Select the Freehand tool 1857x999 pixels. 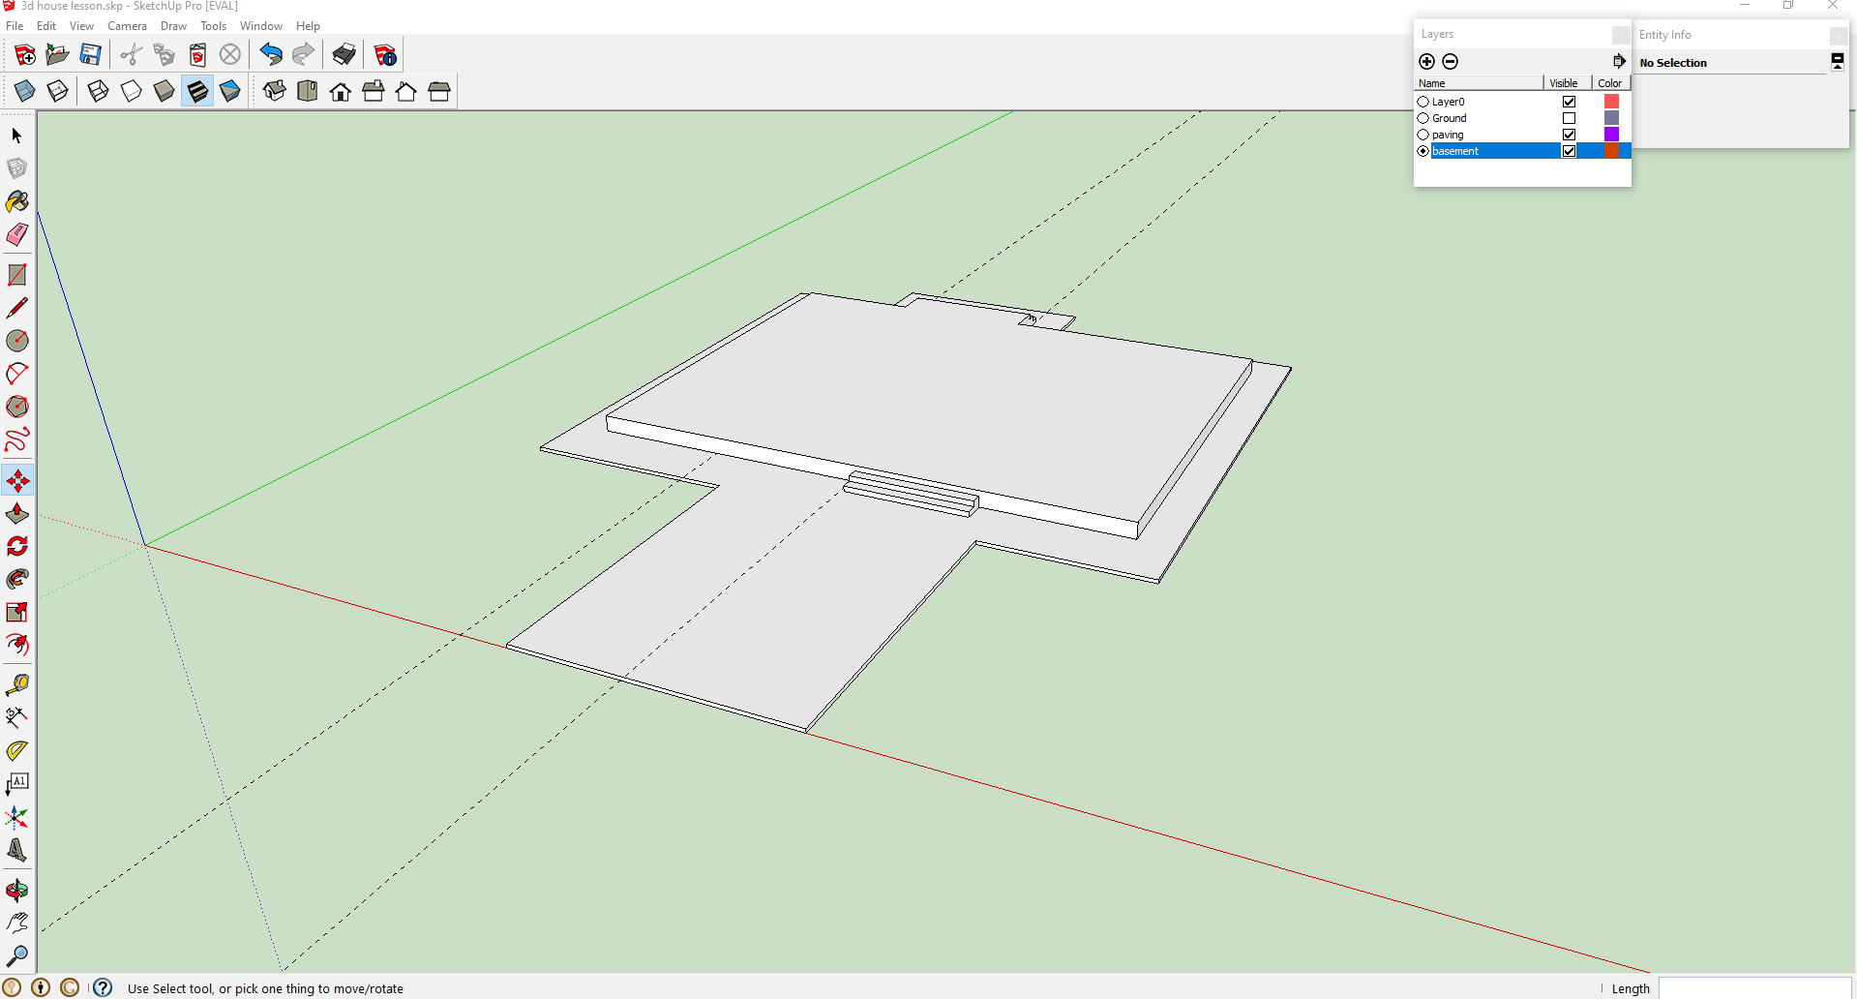16,439
